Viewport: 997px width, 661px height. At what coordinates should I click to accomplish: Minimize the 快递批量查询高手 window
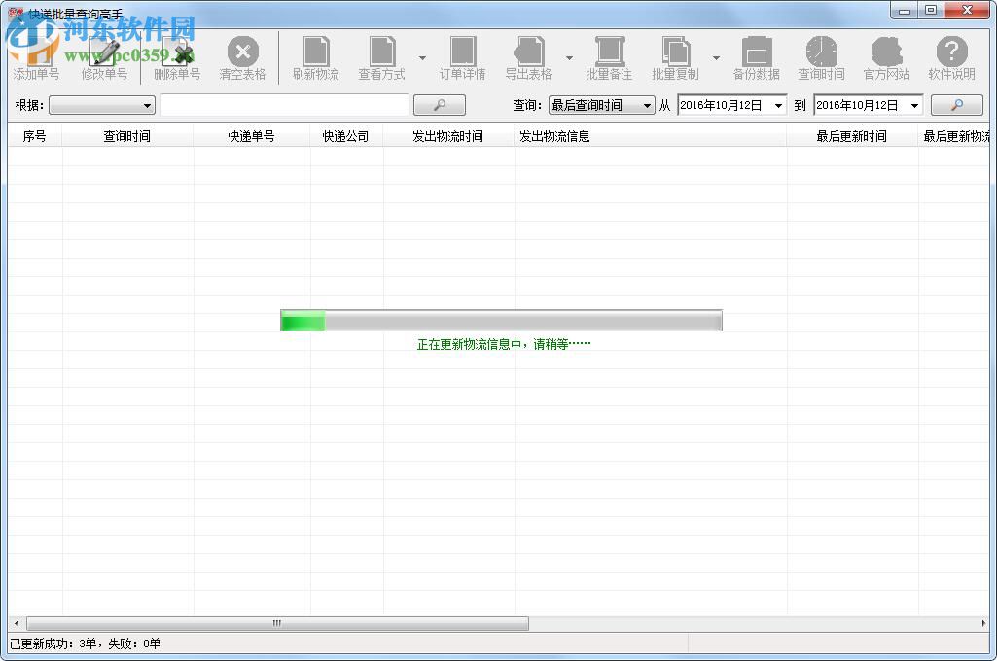(905, 10)
